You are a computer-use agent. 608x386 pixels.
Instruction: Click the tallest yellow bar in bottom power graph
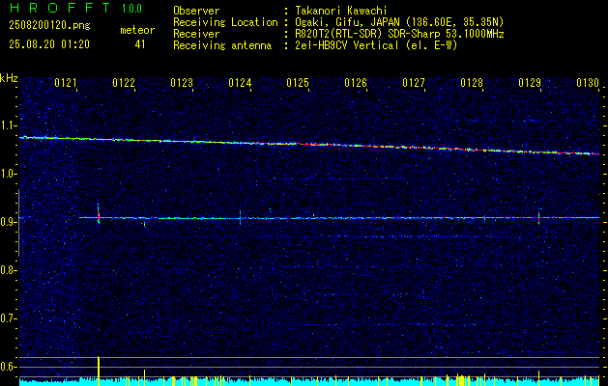click(x=99, y=371)
